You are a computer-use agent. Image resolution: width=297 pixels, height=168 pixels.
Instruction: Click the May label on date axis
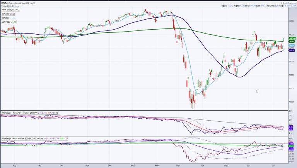[x=226, y=166]
